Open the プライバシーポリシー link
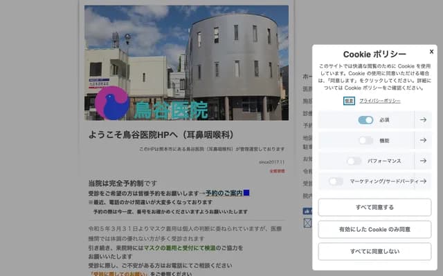The height and width of the screenshot is (276, 443). click(380, 101)
